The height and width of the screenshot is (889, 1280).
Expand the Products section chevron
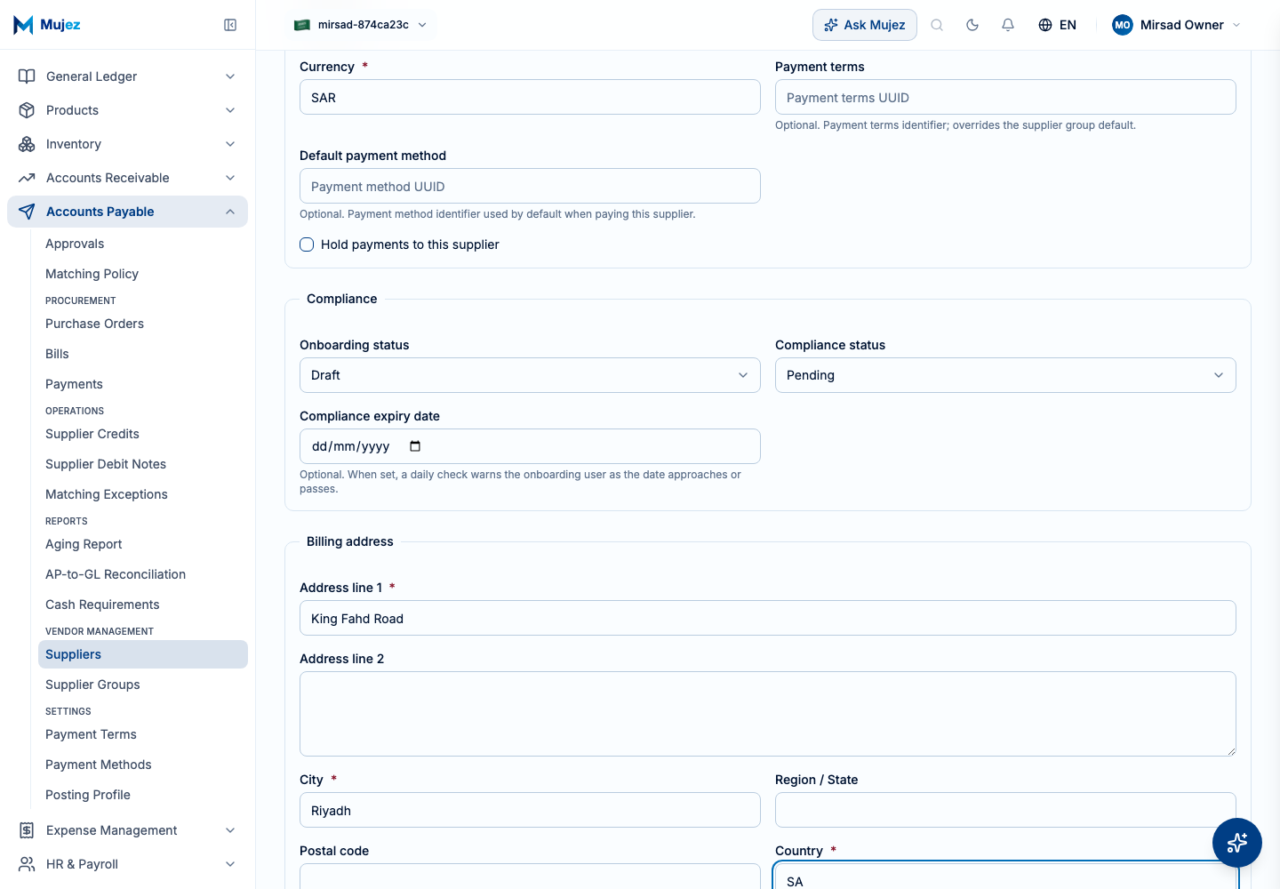pyautogui.click(x=230, y=110)
